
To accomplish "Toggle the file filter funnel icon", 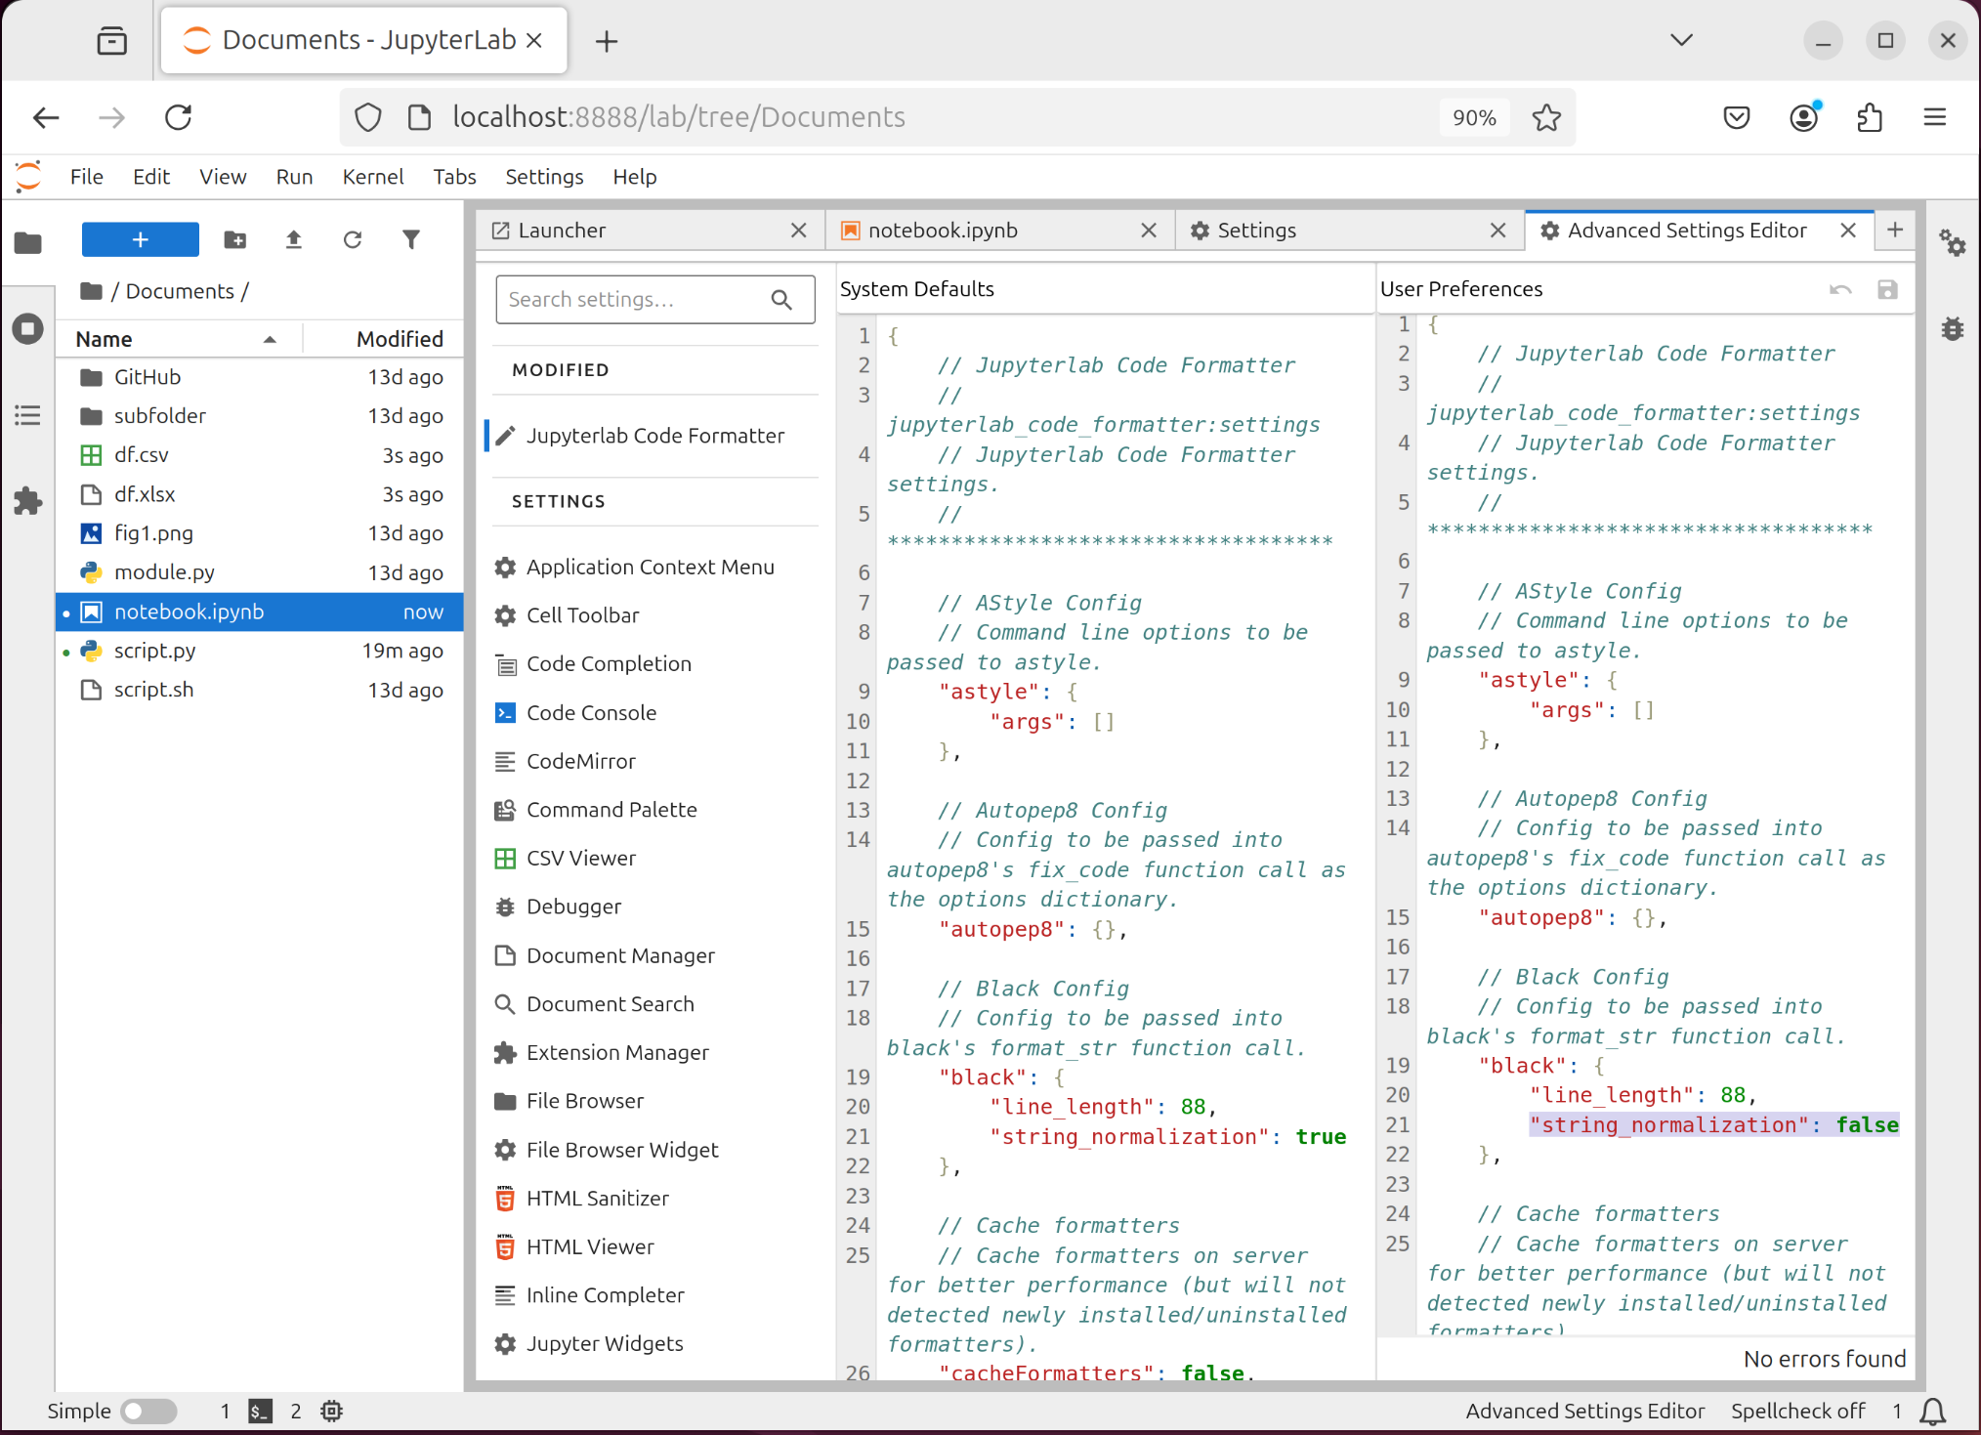I will pos(411,239).
